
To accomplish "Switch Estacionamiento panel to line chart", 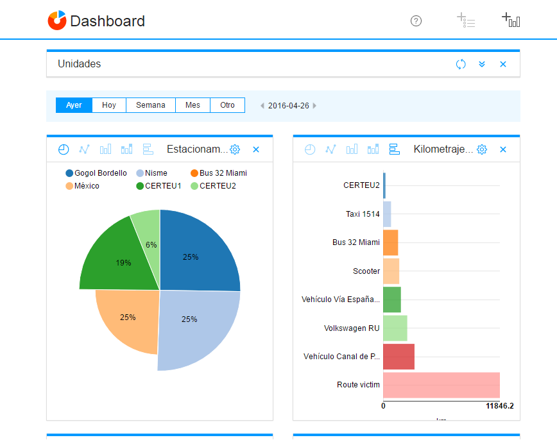I will [x=84, y=149].
